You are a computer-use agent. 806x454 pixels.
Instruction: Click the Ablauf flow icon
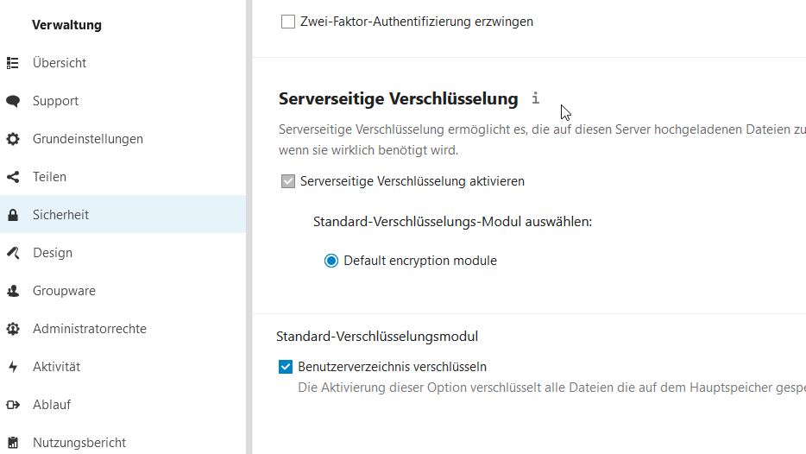(13, 405)
